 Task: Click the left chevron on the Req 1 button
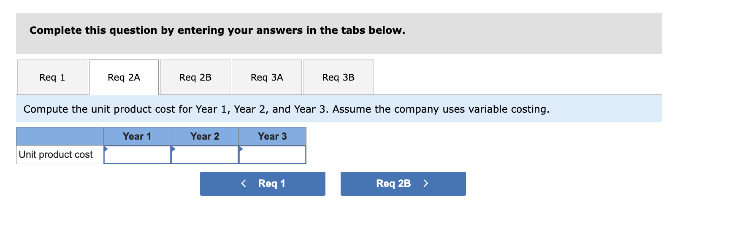point(244,184)
